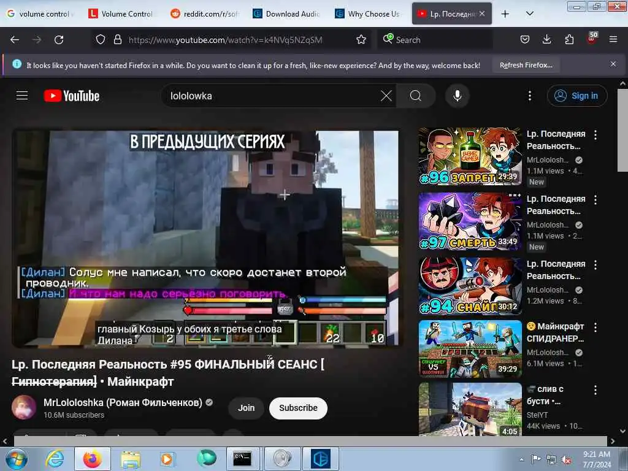Open the Firefox hamburger menu

point(613,40)
